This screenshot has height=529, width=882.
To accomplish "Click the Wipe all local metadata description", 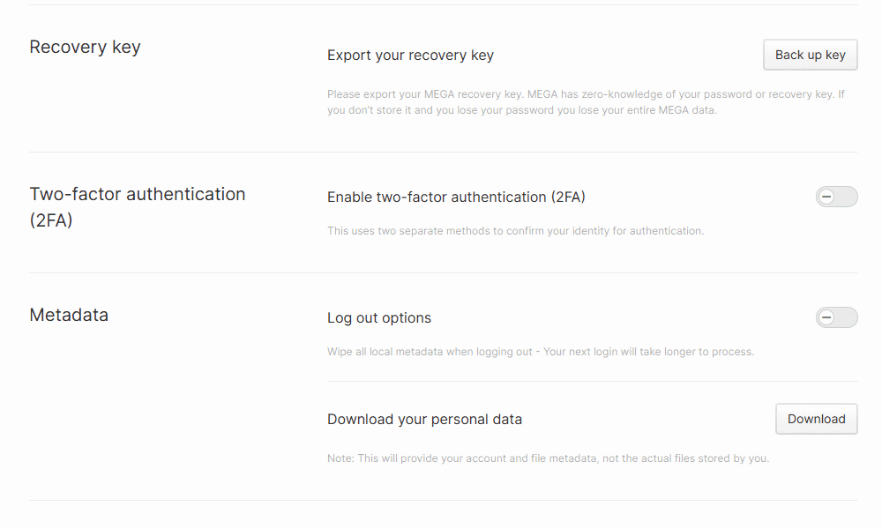I will pos(540,352).
